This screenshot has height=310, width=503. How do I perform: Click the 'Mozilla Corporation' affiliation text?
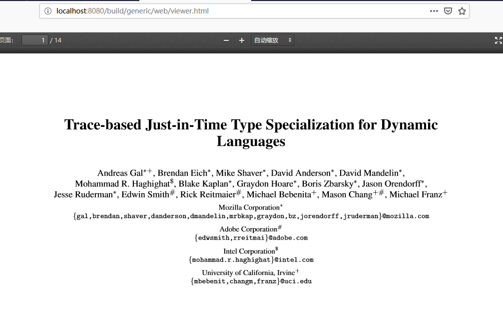click(249, 208)
